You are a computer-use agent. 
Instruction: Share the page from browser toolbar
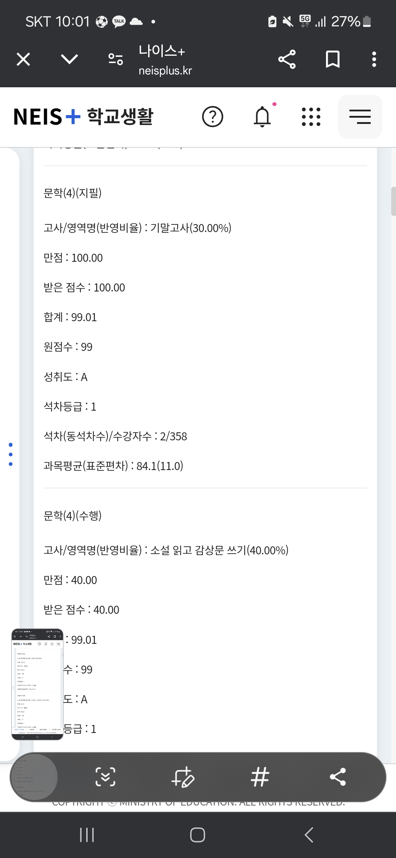coord(287,59)
